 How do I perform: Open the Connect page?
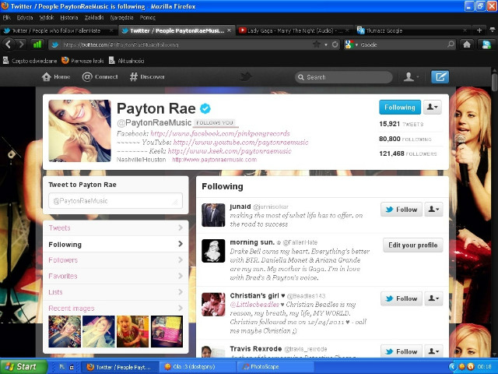point(100,76)
